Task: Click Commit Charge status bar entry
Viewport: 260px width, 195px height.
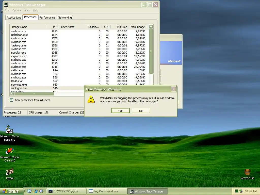Action: pos(71,112)
